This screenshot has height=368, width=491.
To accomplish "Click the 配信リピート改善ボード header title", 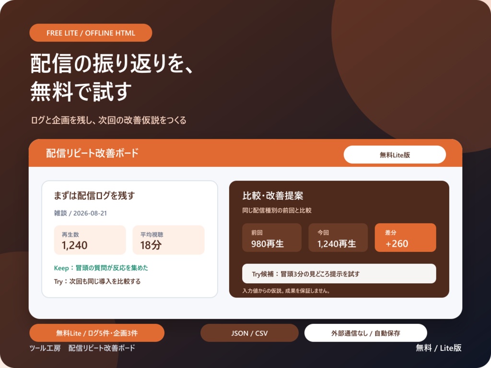I will click(93, 153).
